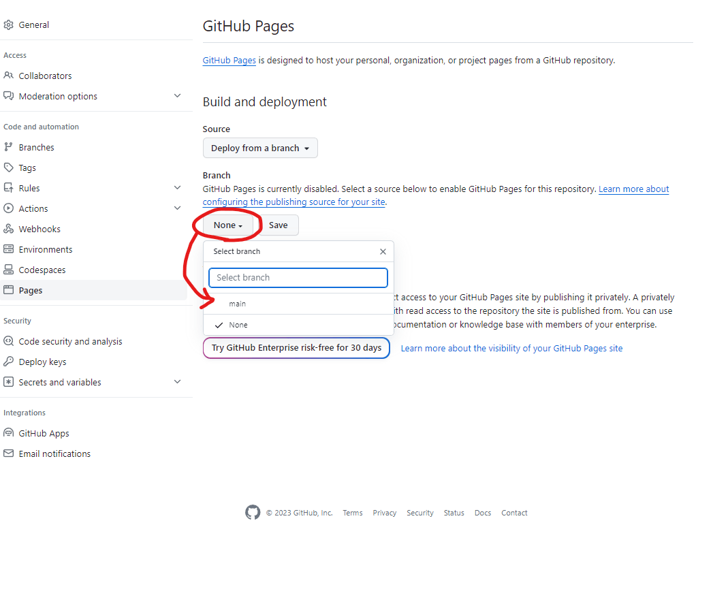Image resolution: width=713 pixels, height=604 pixels.
Task: Select main branch in the list
Action: [298, 304]
